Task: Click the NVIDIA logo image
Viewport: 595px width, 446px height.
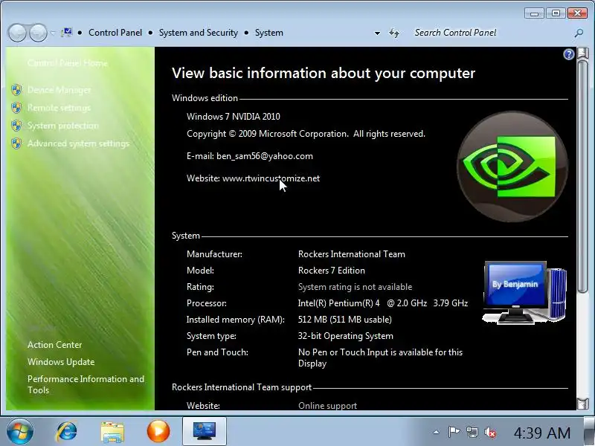Action: pos(512,167)
